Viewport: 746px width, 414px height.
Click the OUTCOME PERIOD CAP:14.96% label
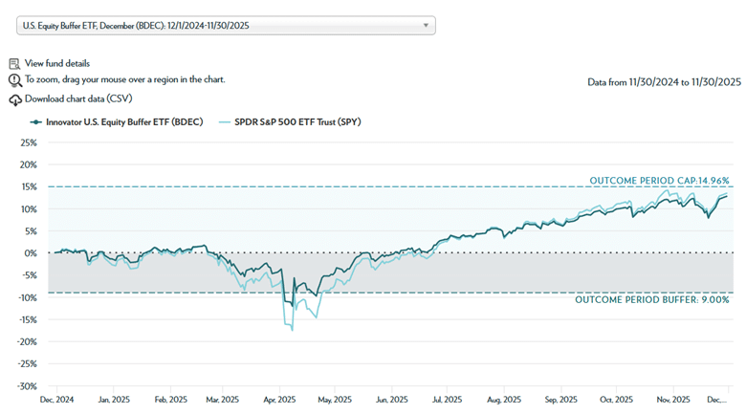pyautogui.click(x=659, y=181)
